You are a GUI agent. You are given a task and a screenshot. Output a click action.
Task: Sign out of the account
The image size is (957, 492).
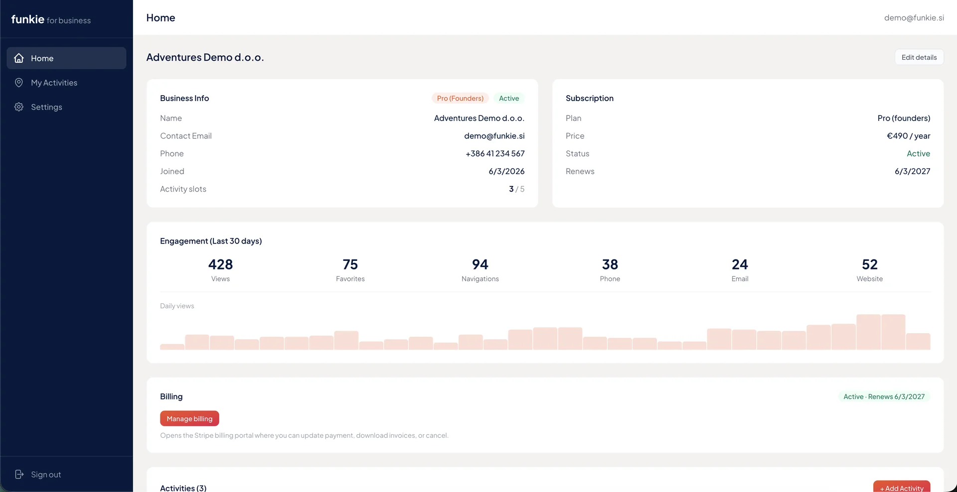[x=66, y=475]
